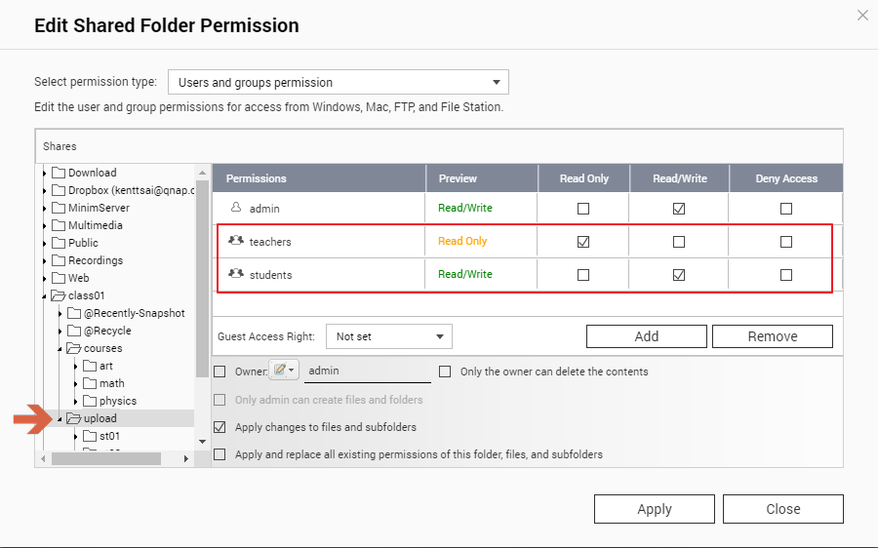Click the owner edit pencil icon
Screen dimensions: 878x548
[x=280, y=371]
